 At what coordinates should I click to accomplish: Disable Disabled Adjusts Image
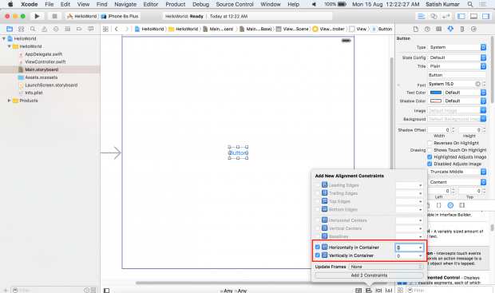tap(430, 164)
